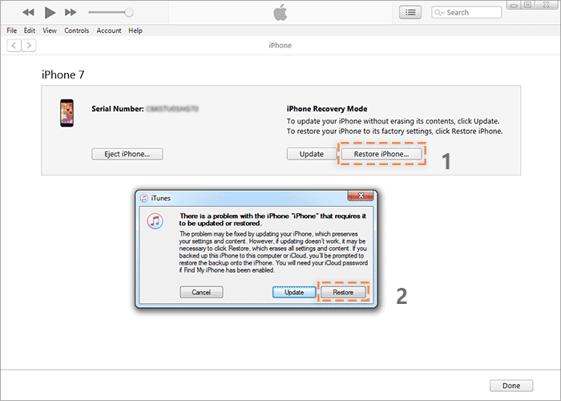Open the Account menu
Screen dimensions: 561x401
point(109,30)
